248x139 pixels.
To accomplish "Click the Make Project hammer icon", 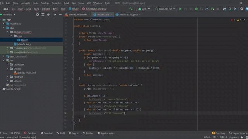I will click(131, 9).
